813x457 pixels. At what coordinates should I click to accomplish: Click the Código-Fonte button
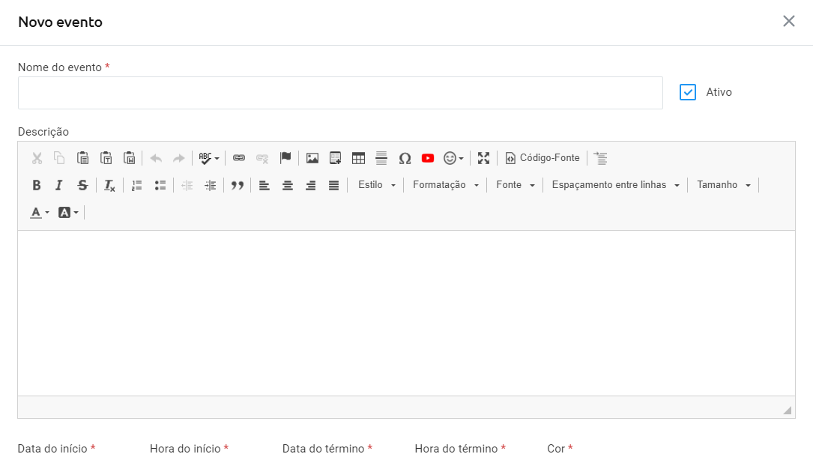tap(542, 158)
